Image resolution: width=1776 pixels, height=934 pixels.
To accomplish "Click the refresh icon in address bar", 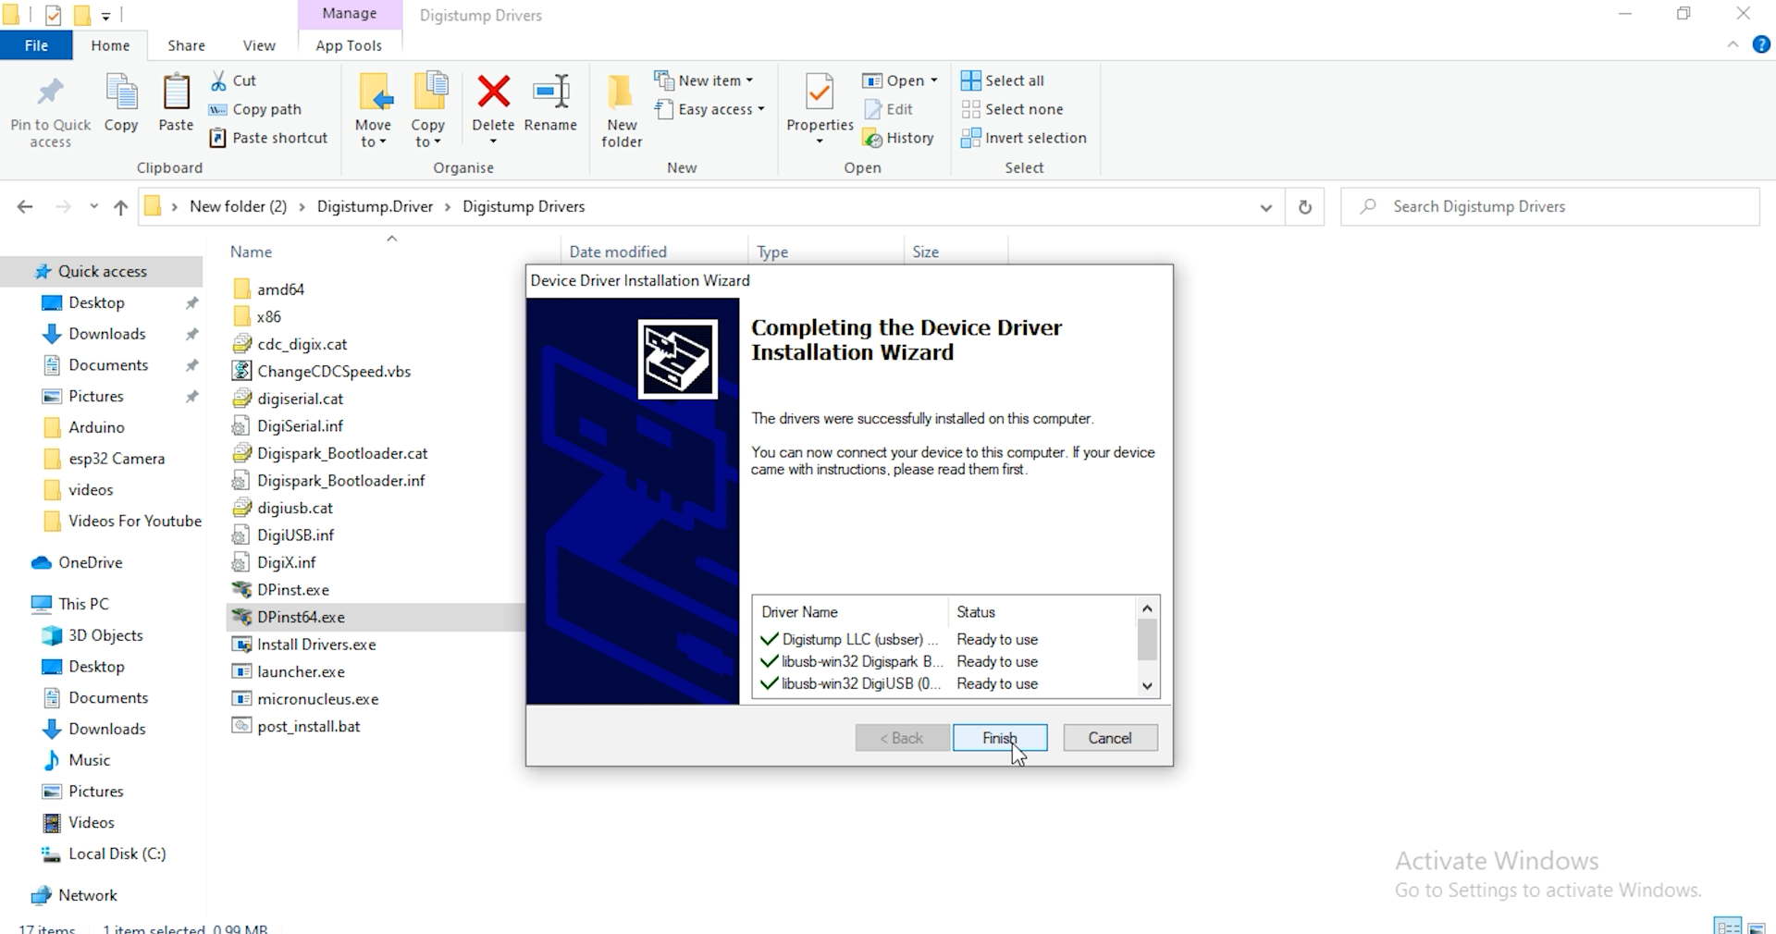I will click(1305, 206).
